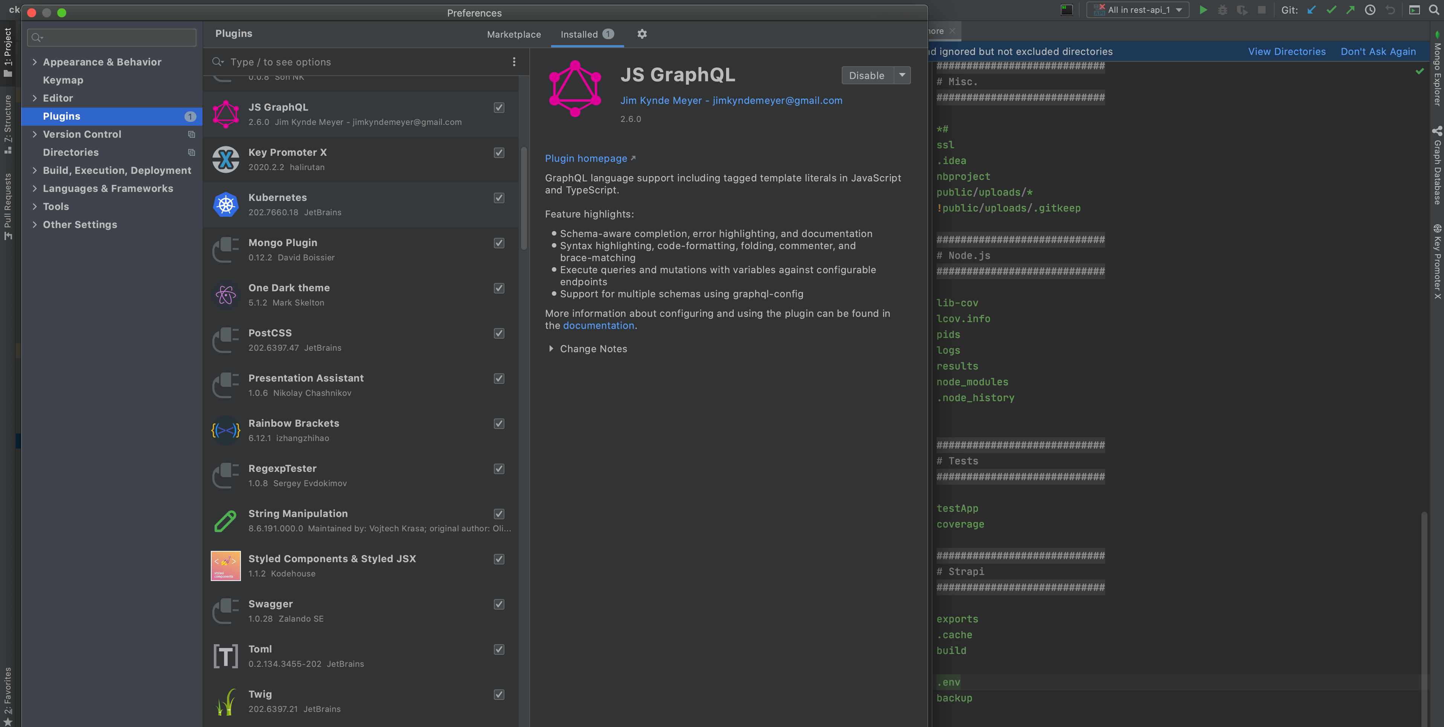1444x727 pixels.
Task: Select Plugins in settings tree
Action: pos(111,117)
